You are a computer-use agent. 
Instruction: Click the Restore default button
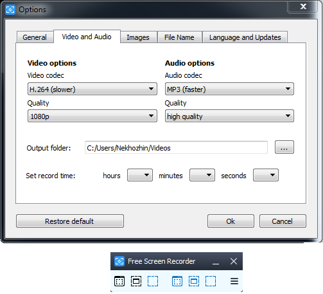(x=70, y=221)
